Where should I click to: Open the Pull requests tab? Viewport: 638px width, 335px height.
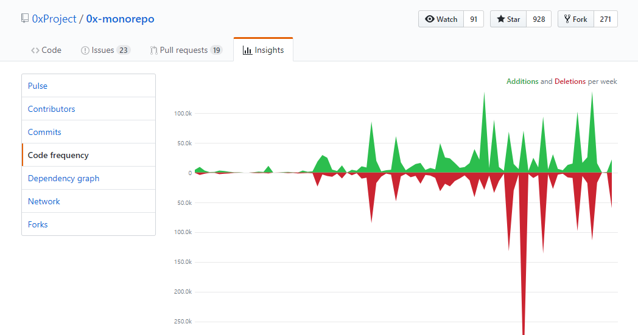click(x=186, y=50)
